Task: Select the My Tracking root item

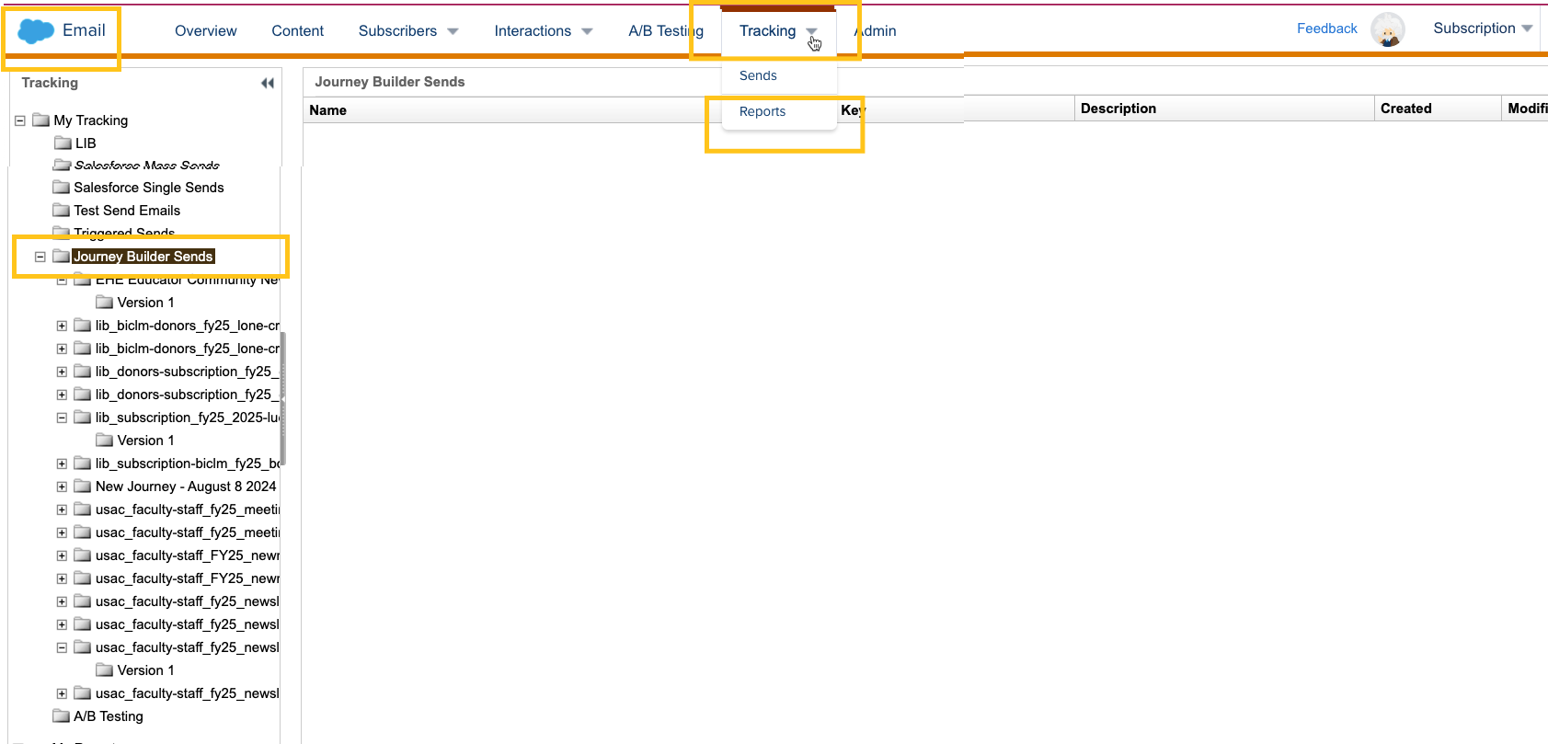Action: tap(91, 120)
